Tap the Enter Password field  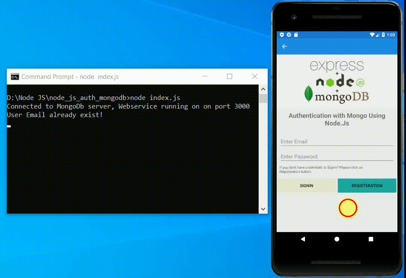pyautogui.click(x=337, y=157)
